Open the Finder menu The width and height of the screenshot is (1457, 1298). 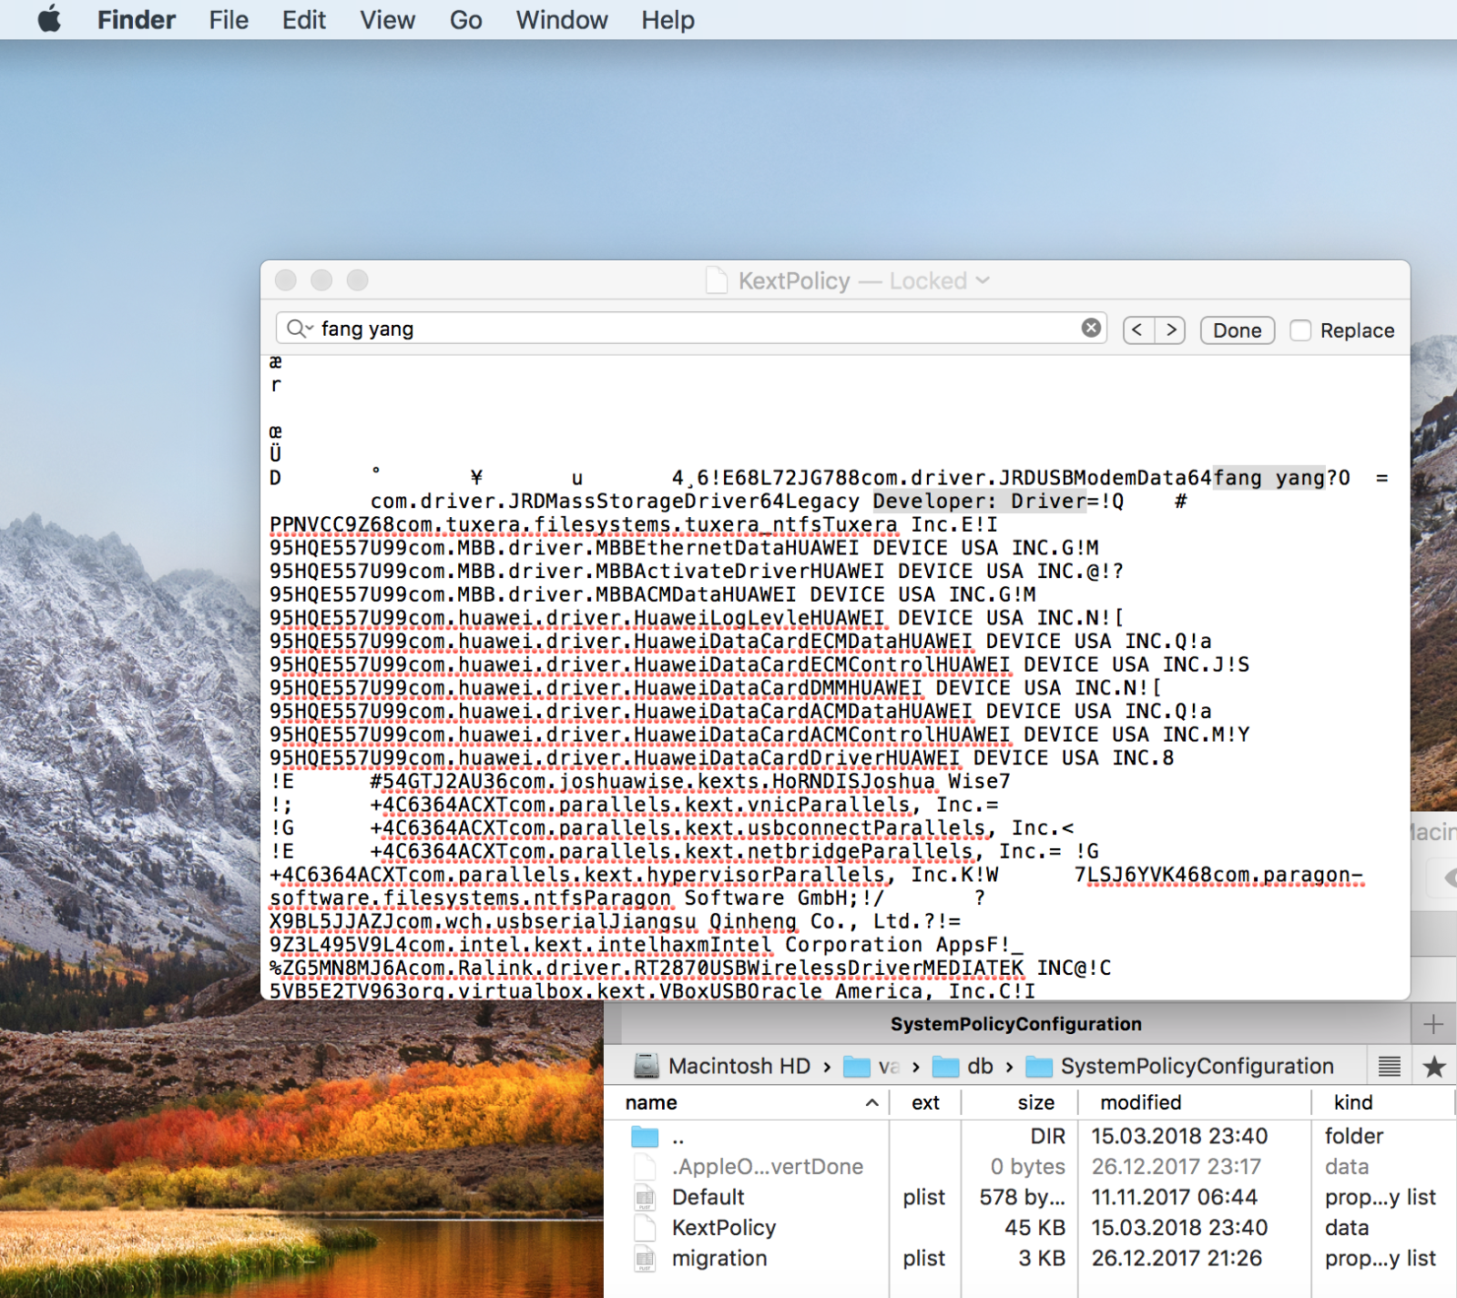pos(137,20)
